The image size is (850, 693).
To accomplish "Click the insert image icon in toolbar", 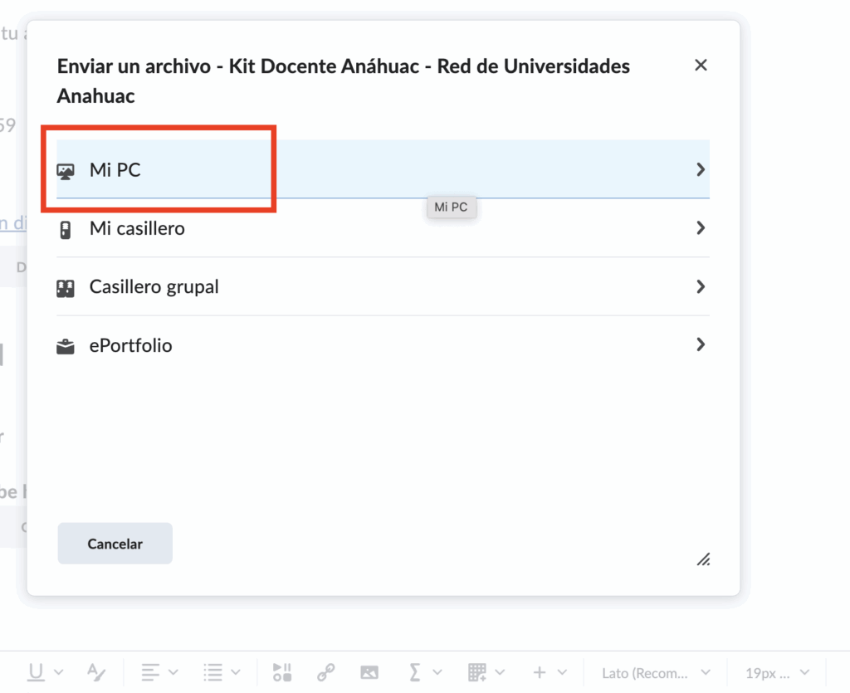I will coord(369,672).
